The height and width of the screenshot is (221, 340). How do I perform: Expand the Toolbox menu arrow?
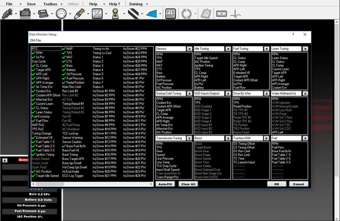coord(61,4)
